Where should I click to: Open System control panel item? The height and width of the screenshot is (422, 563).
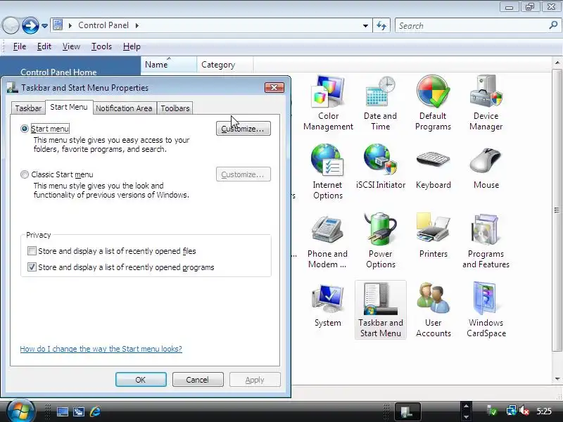328,305
